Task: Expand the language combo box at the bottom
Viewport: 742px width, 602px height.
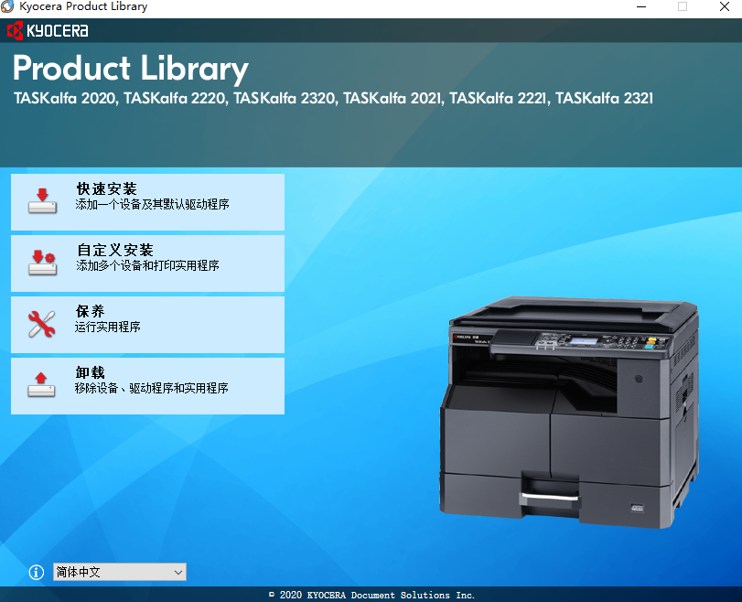Action: pyautogui.click(x=119, y=572)
